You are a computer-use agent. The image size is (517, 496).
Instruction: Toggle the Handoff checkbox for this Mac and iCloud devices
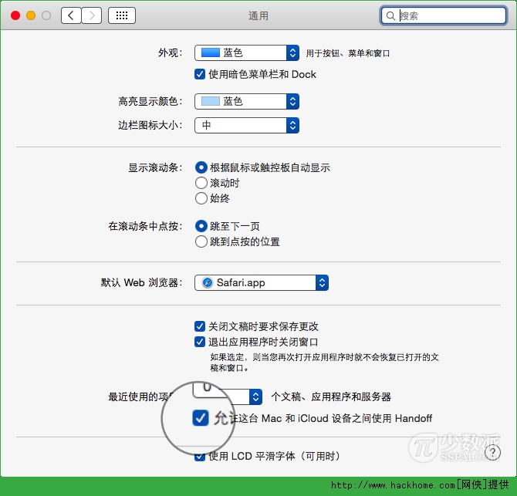pyautogui.click(x=201, y=418)
